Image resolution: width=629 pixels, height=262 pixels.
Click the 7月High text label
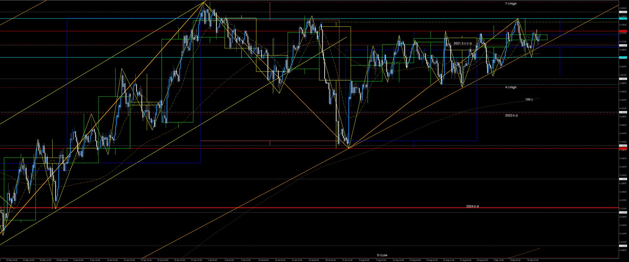click(511, 4)
